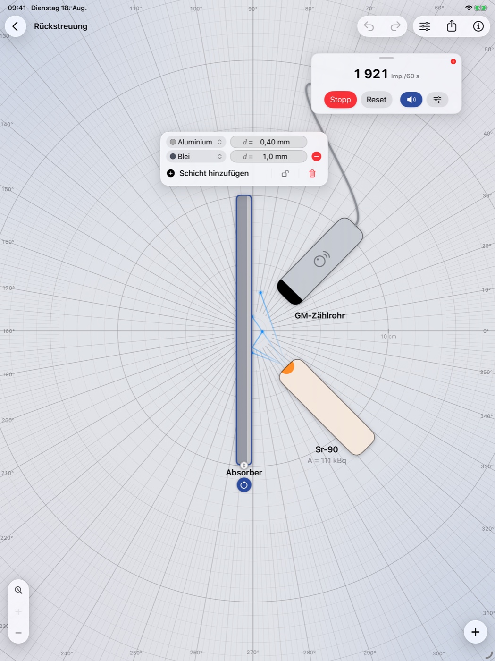Screen dimensions: 495x661
Task: Click the A = 111 kBq activity label
Action: 327,460
